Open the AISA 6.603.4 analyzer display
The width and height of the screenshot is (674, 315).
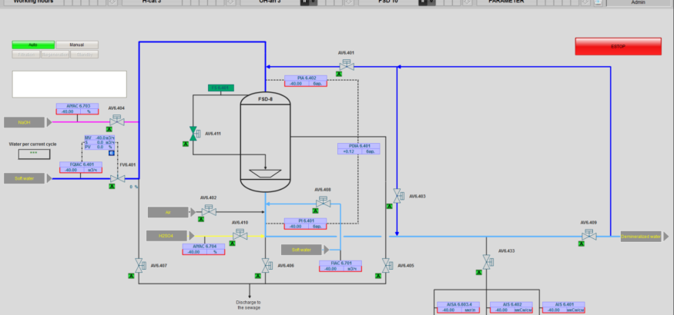tap(458, 307)
